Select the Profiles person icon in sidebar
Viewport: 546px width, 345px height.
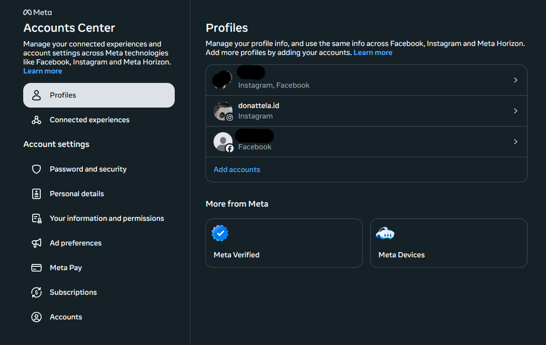(x=36, y=95)
